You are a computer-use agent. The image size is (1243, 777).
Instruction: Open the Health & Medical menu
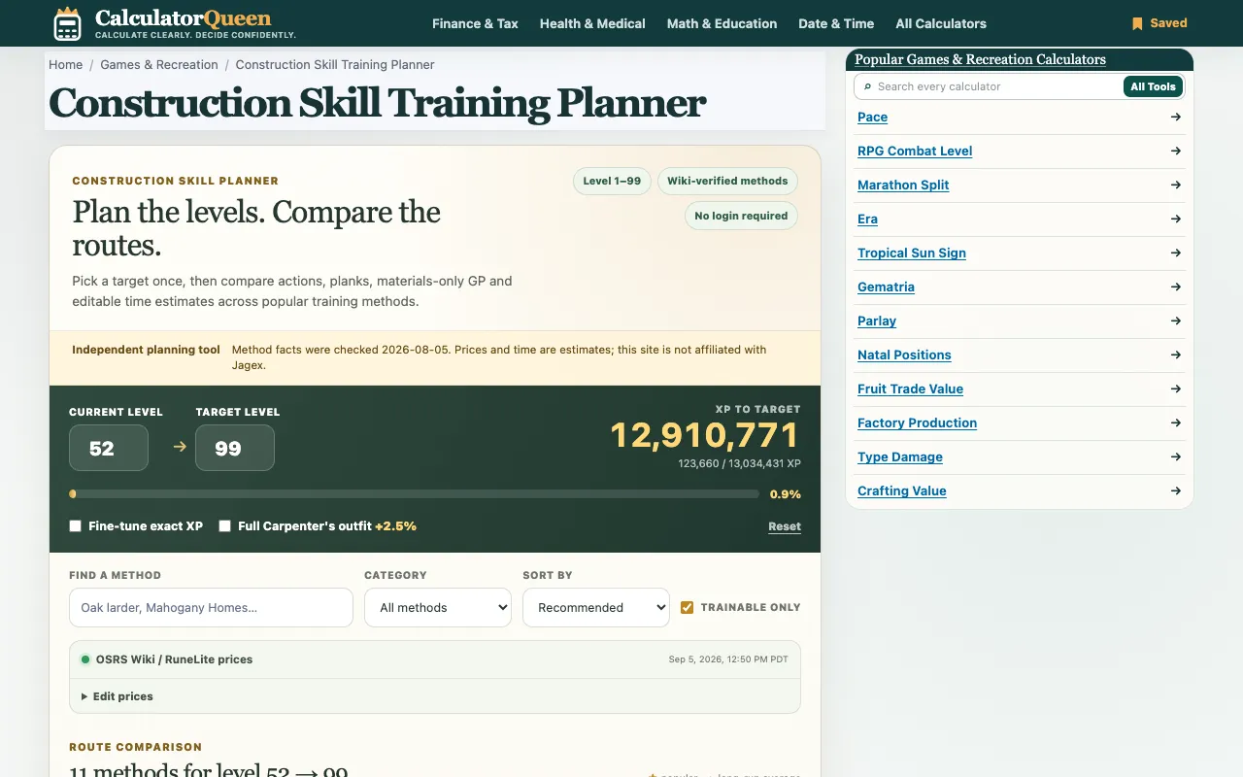(x=592, y=23)
